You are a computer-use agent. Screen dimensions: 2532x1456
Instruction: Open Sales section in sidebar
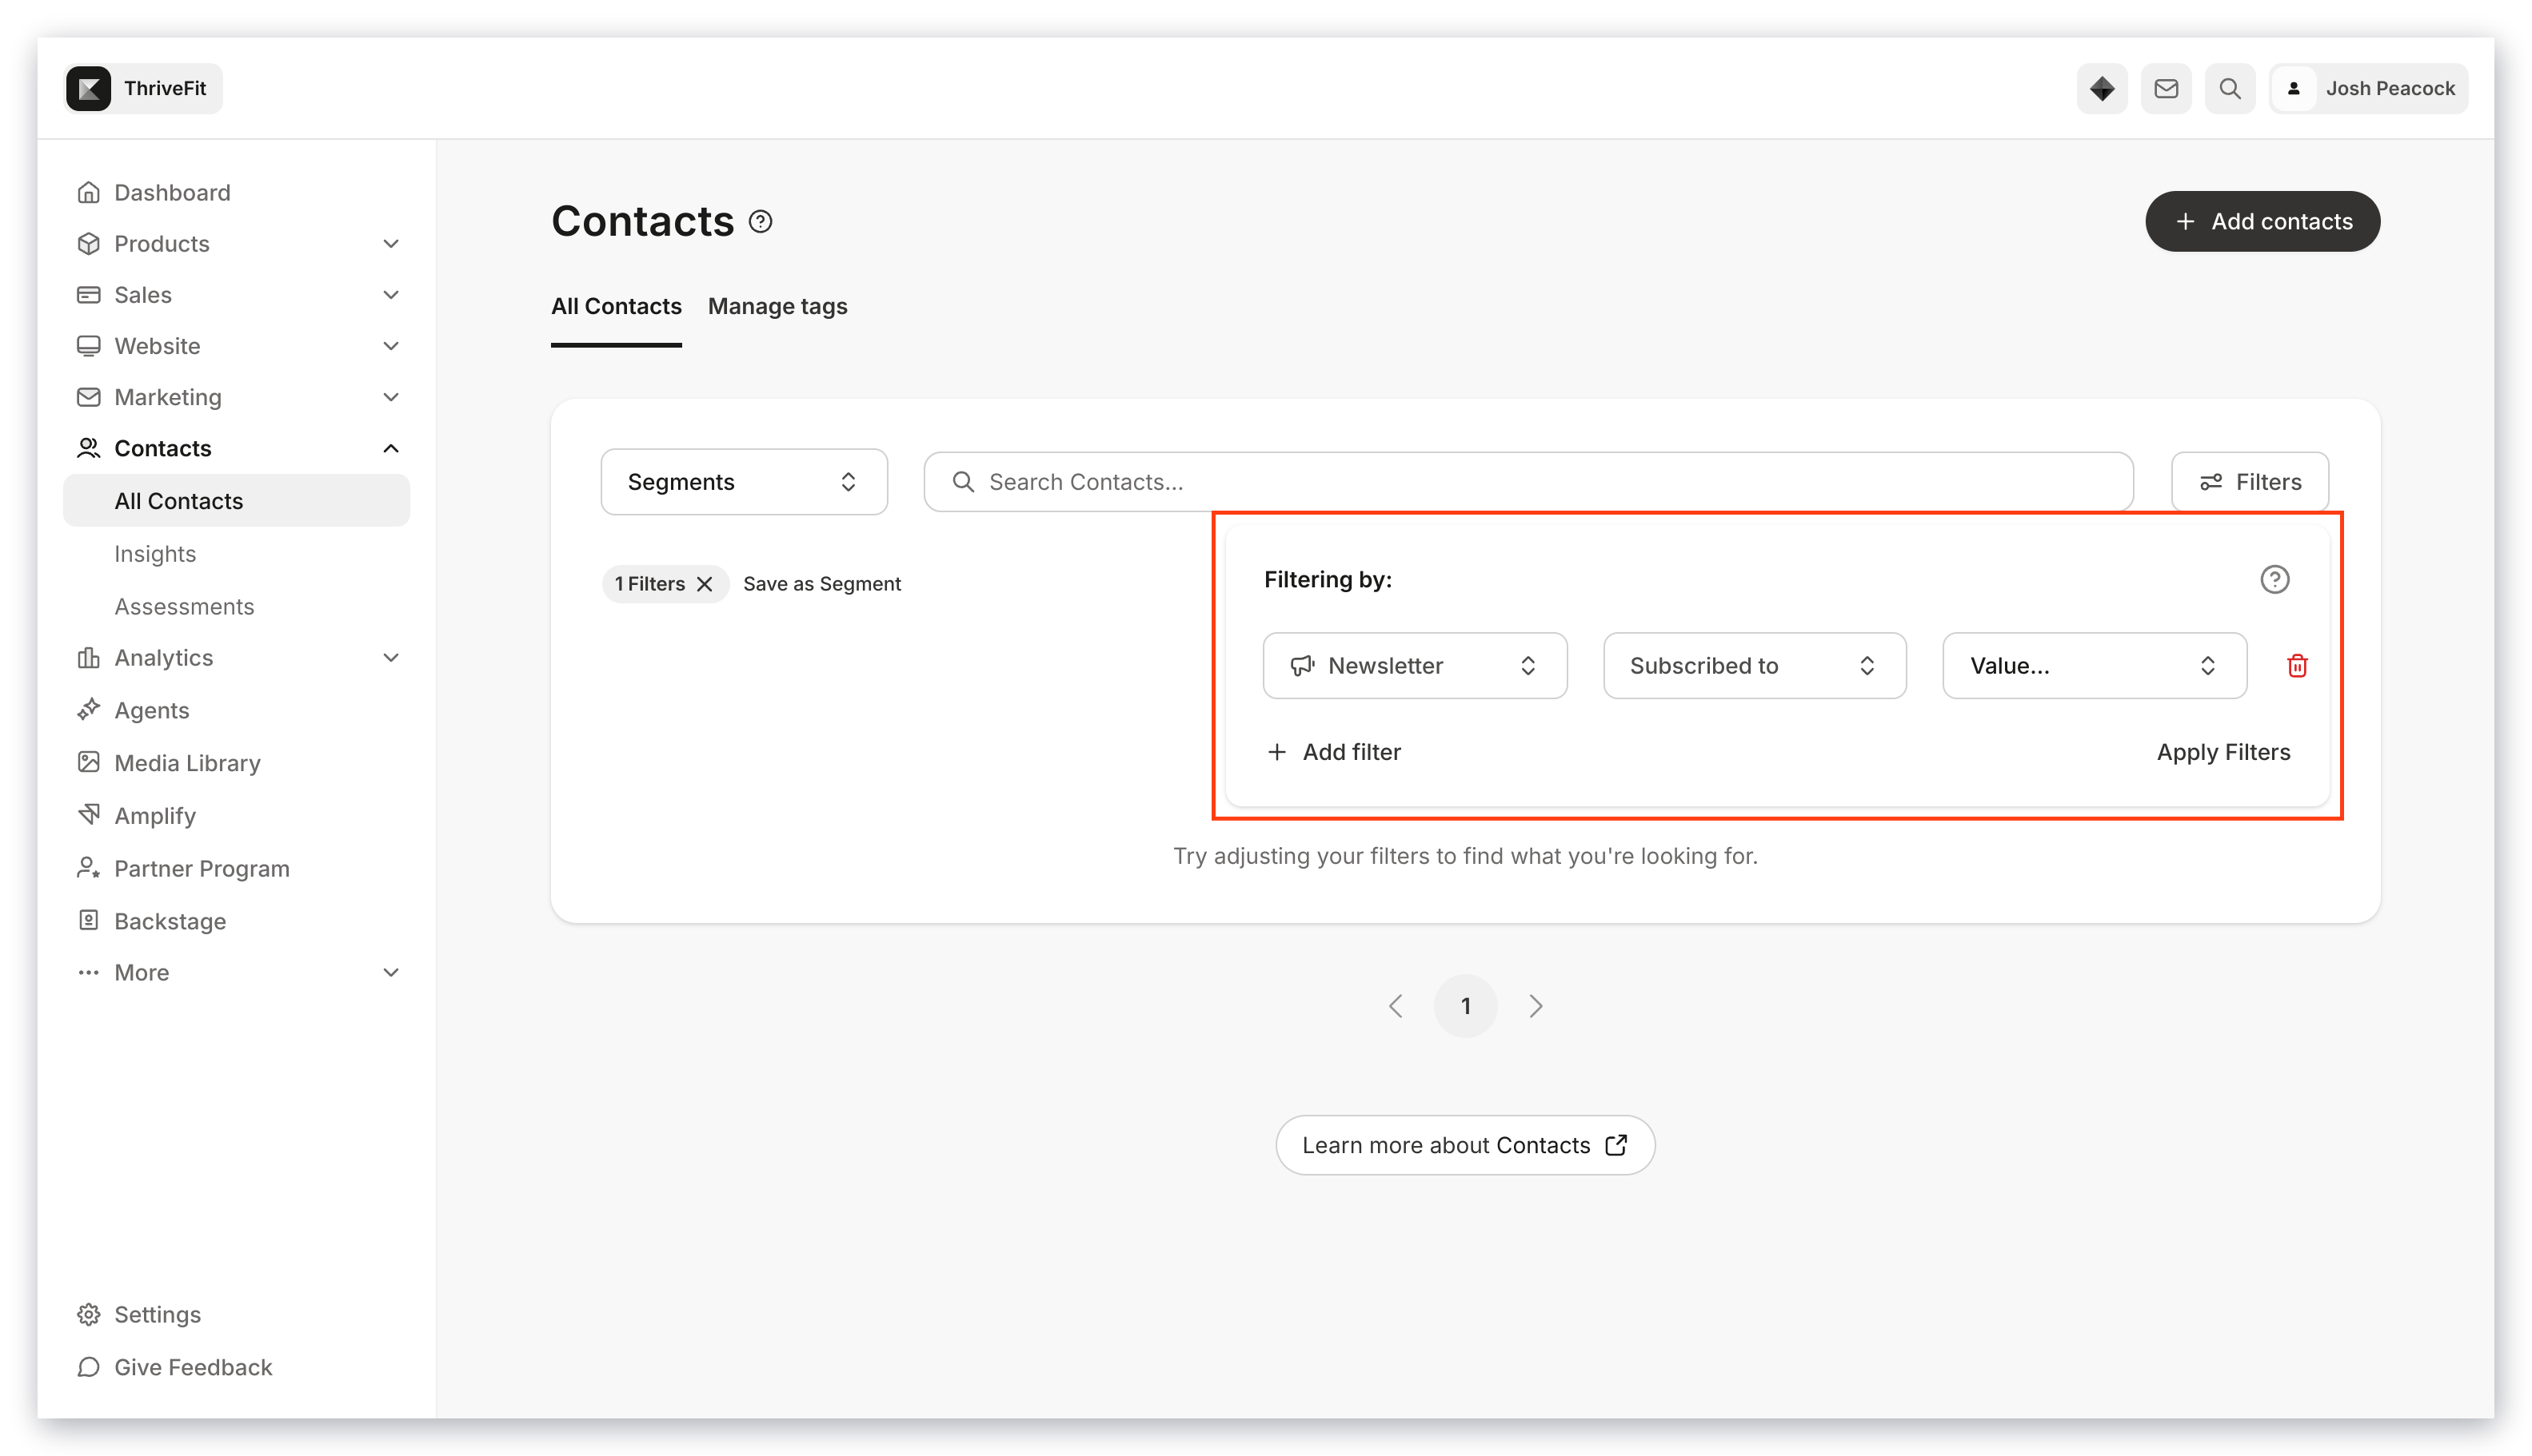[x=143, y=294]
